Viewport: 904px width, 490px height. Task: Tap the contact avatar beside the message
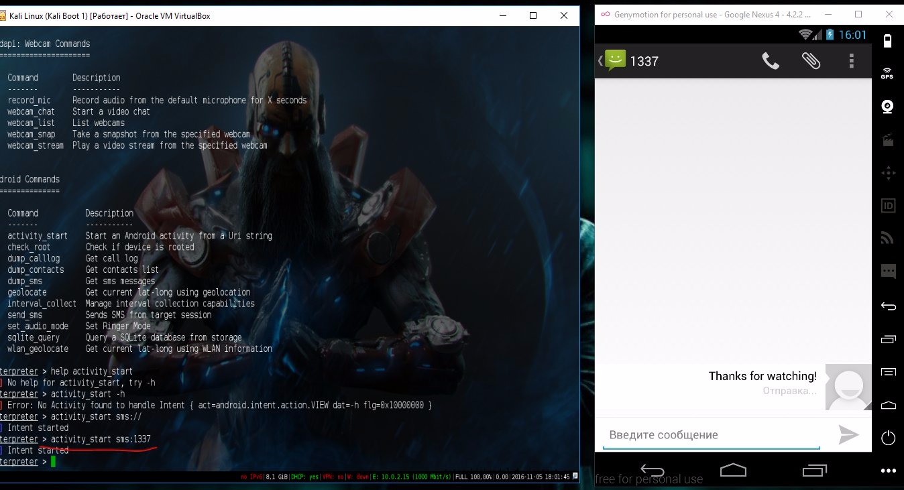tap(848, 387)
